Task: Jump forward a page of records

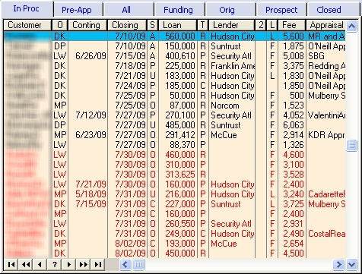Action: (x=84, y=265)
